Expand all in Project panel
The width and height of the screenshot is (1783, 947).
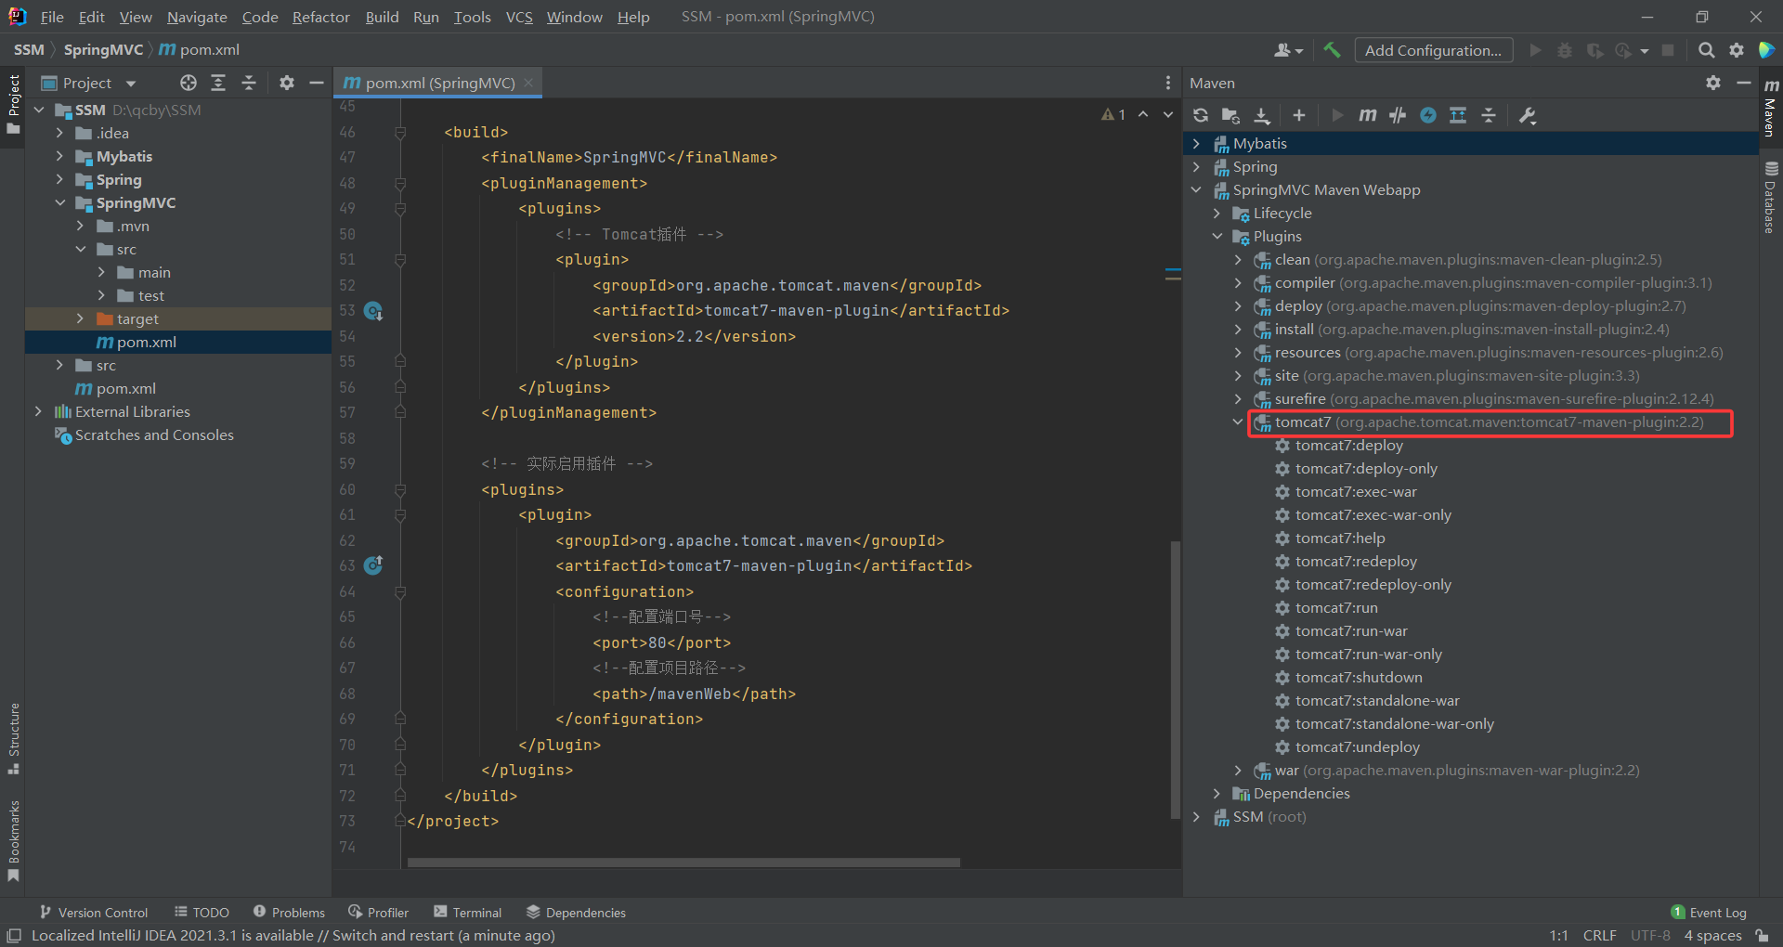point(218,83)
